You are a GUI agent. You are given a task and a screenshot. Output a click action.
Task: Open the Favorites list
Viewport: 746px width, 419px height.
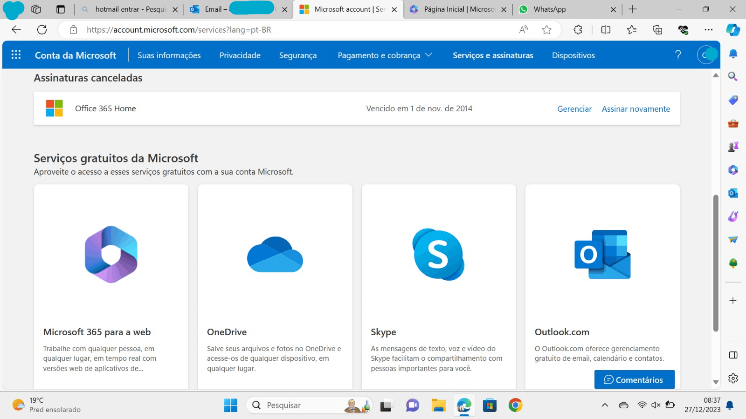point(632,30)
